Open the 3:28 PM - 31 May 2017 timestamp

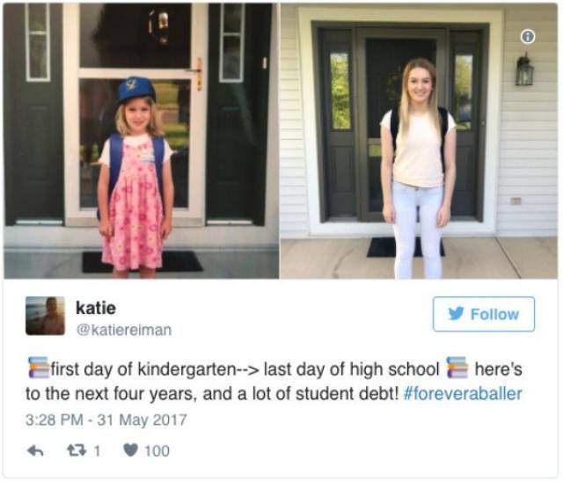(106, 421)
